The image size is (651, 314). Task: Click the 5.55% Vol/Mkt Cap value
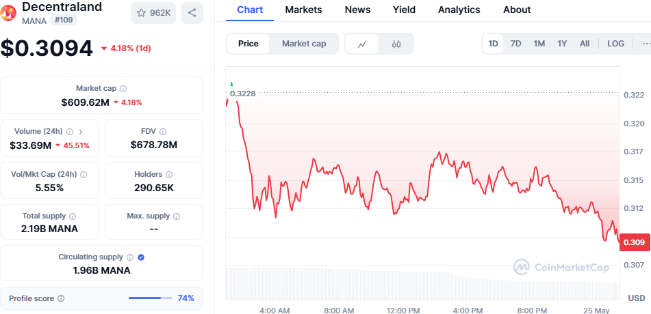(49, 188)
